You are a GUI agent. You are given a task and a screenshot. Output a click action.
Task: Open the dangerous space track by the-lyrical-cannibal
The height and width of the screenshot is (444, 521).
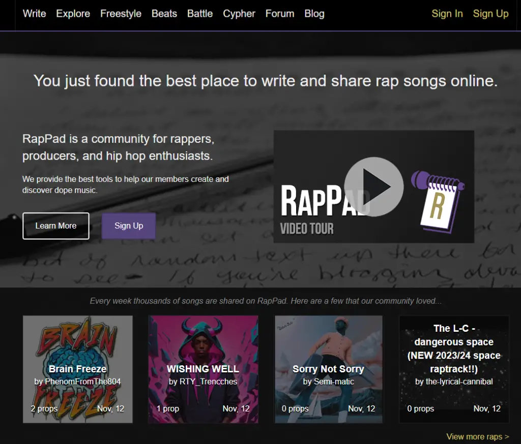[x=453, y=356]
